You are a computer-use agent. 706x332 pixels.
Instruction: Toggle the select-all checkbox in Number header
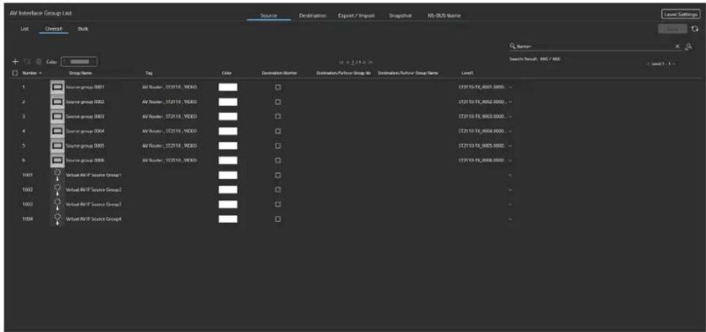coord(15,73)
